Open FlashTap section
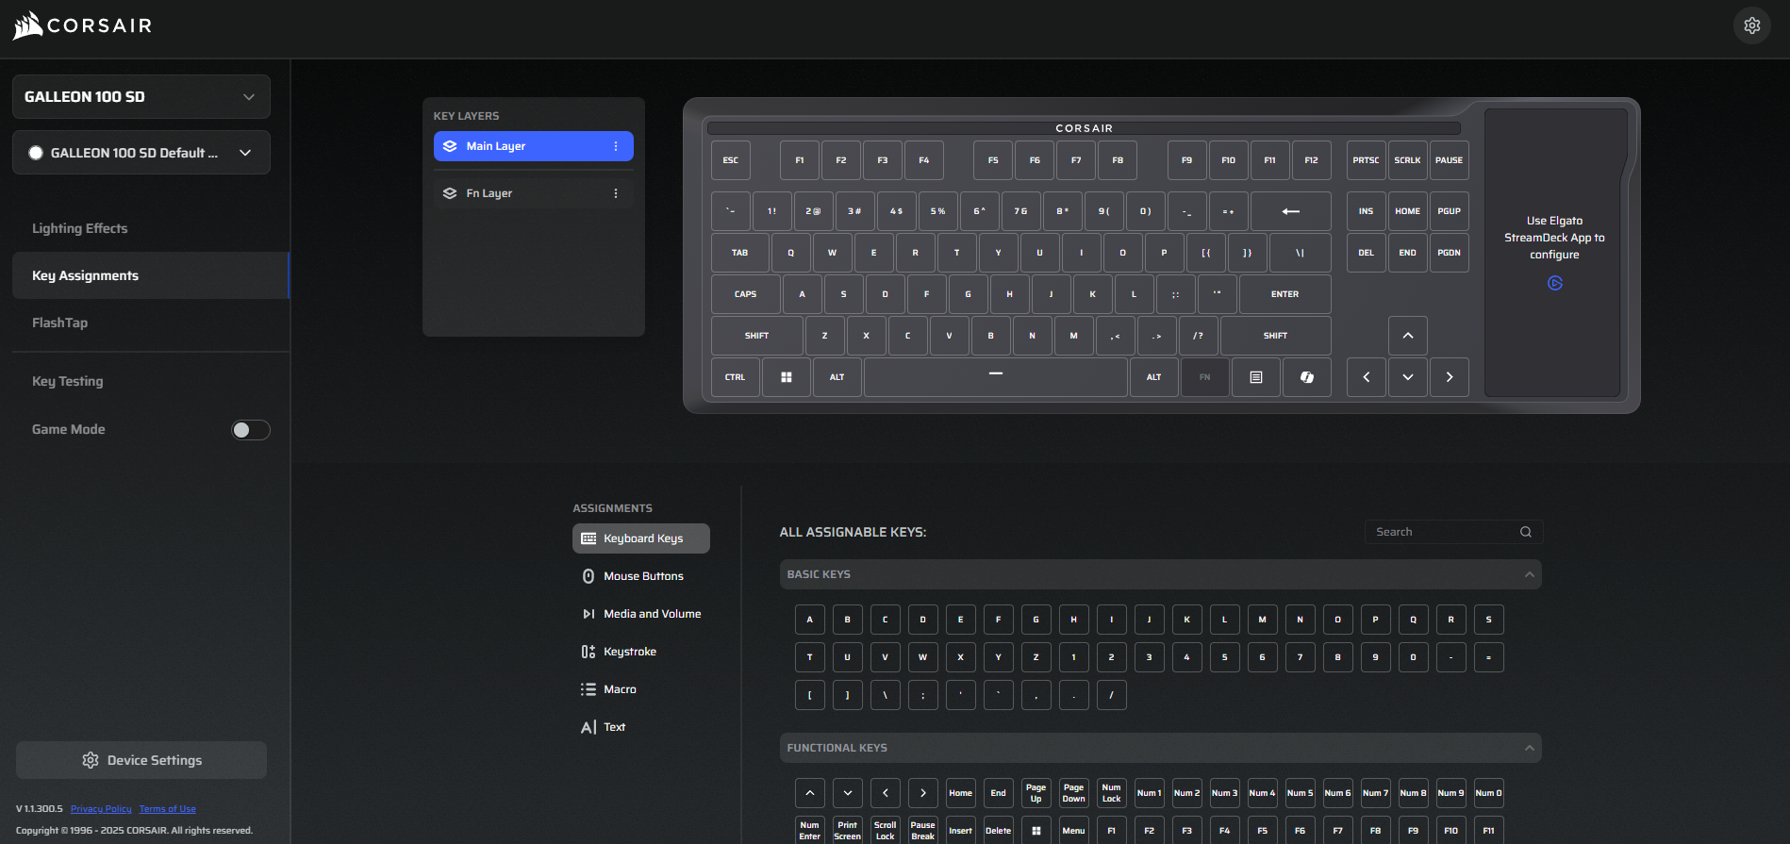 point(59,323)
